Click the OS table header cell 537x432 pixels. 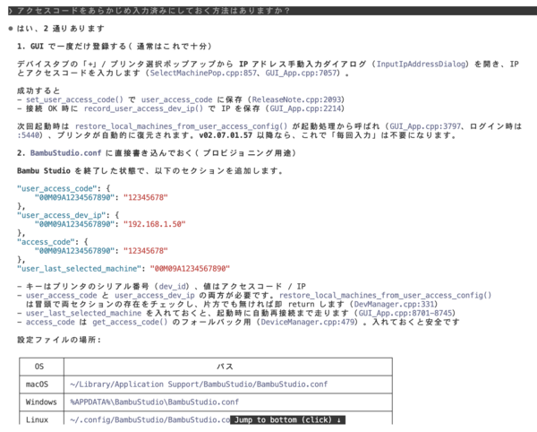41,367
